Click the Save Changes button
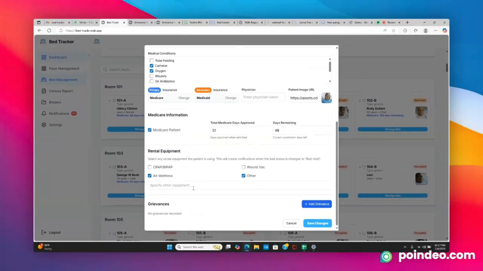Image resolution: width=483 pixels, height=271 pixels. pos(317,223)
